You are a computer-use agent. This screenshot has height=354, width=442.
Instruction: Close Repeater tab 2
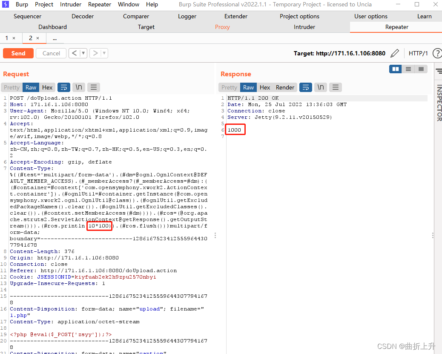[x=37, y=38]
